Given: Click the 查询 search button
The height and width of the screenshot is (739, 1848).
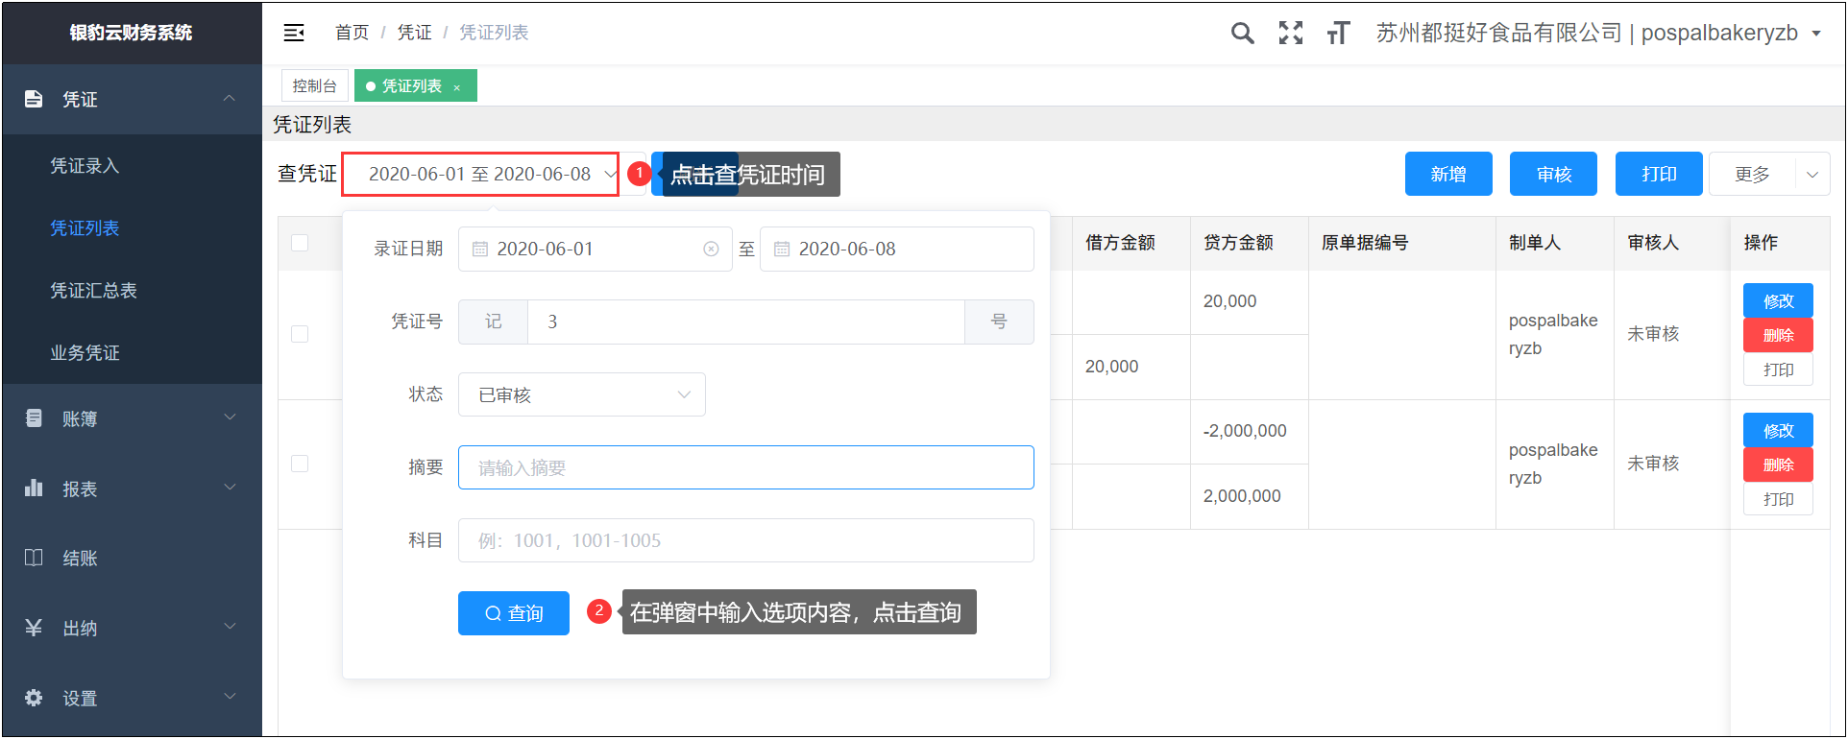Looking at the screenshot, I should (x=514, y=613).
